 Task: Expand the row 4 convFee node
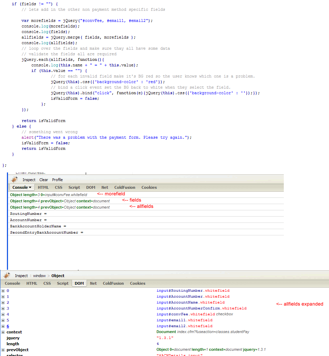coord(3,314)
